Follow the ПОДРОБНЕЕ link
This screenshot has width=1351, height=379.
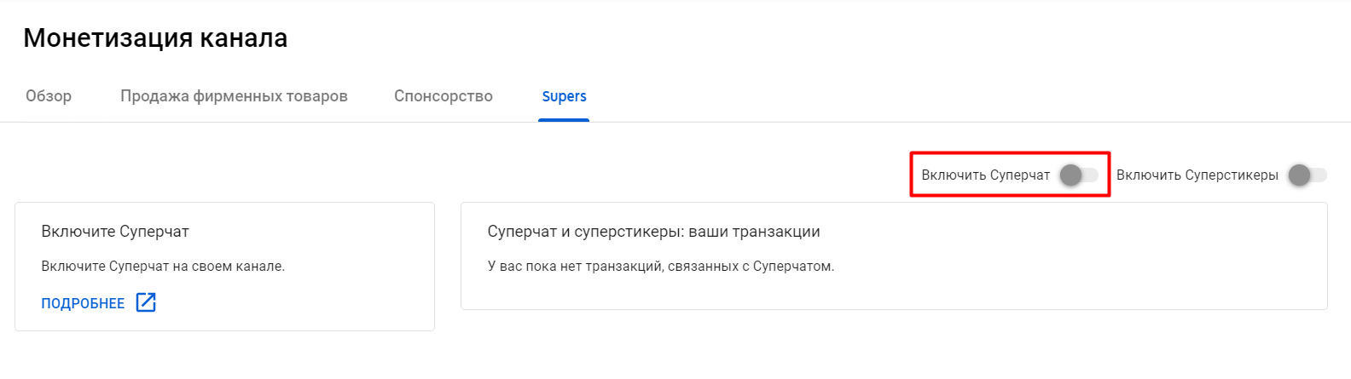[x=83, y=303]
